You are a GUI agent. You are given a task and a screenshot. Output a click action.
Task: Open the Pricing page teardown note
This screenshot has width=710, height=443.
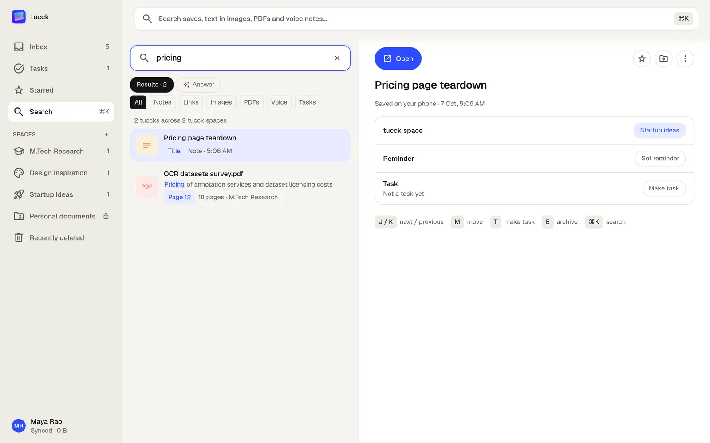pyautogui.click(x=398, y=58)
